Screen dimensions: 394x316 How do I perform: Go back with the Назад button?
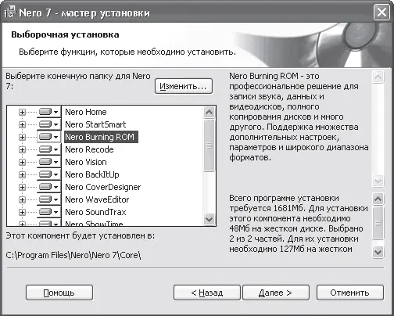[206, 293]
